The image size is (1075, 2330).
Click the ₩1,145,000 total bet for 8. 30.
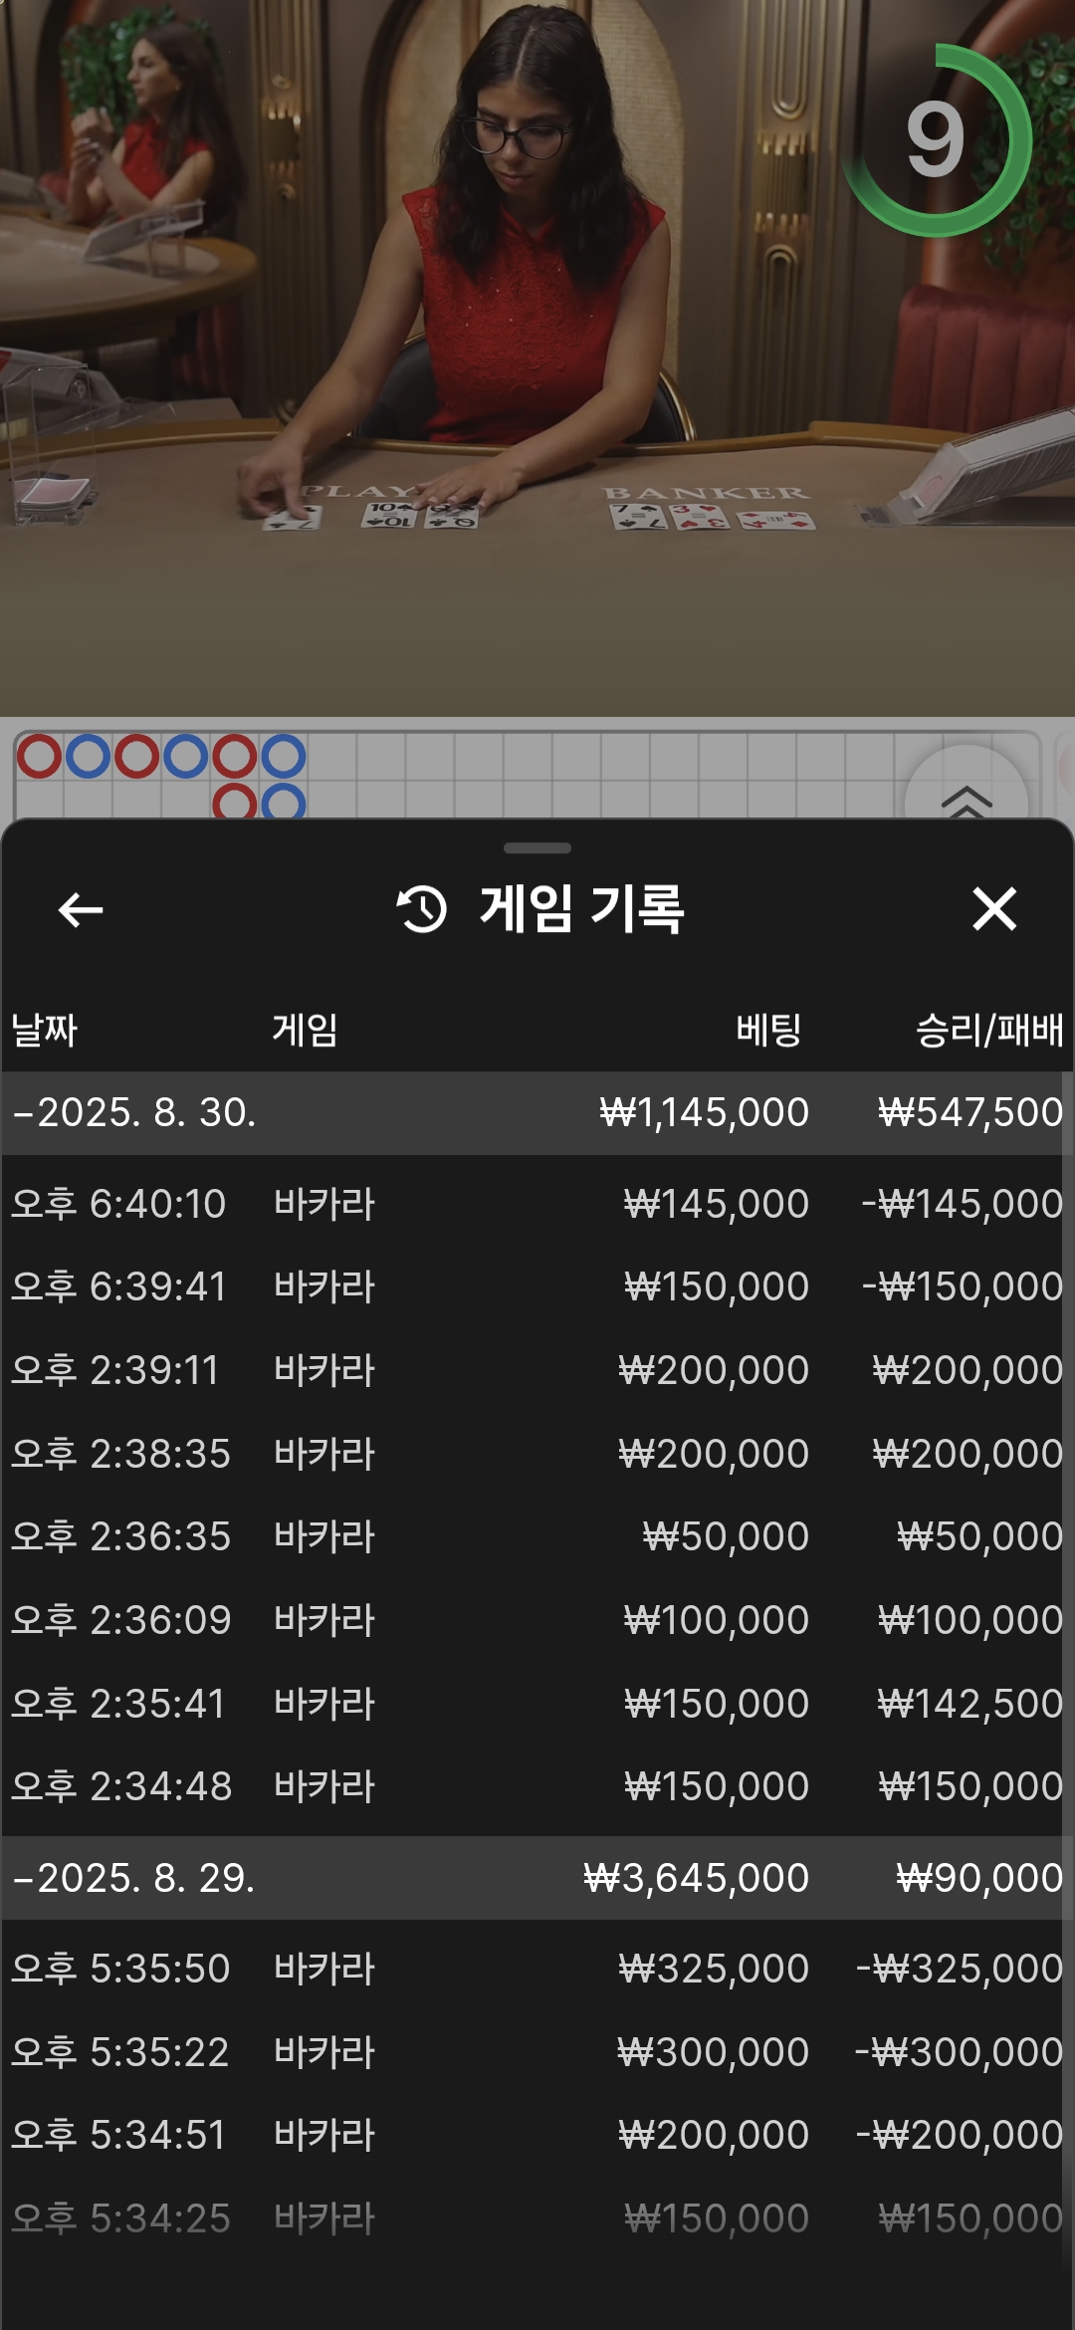(704, 1112)
